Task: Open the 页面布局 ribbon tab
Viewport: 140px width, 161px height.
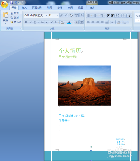Action: click(37, 8)
